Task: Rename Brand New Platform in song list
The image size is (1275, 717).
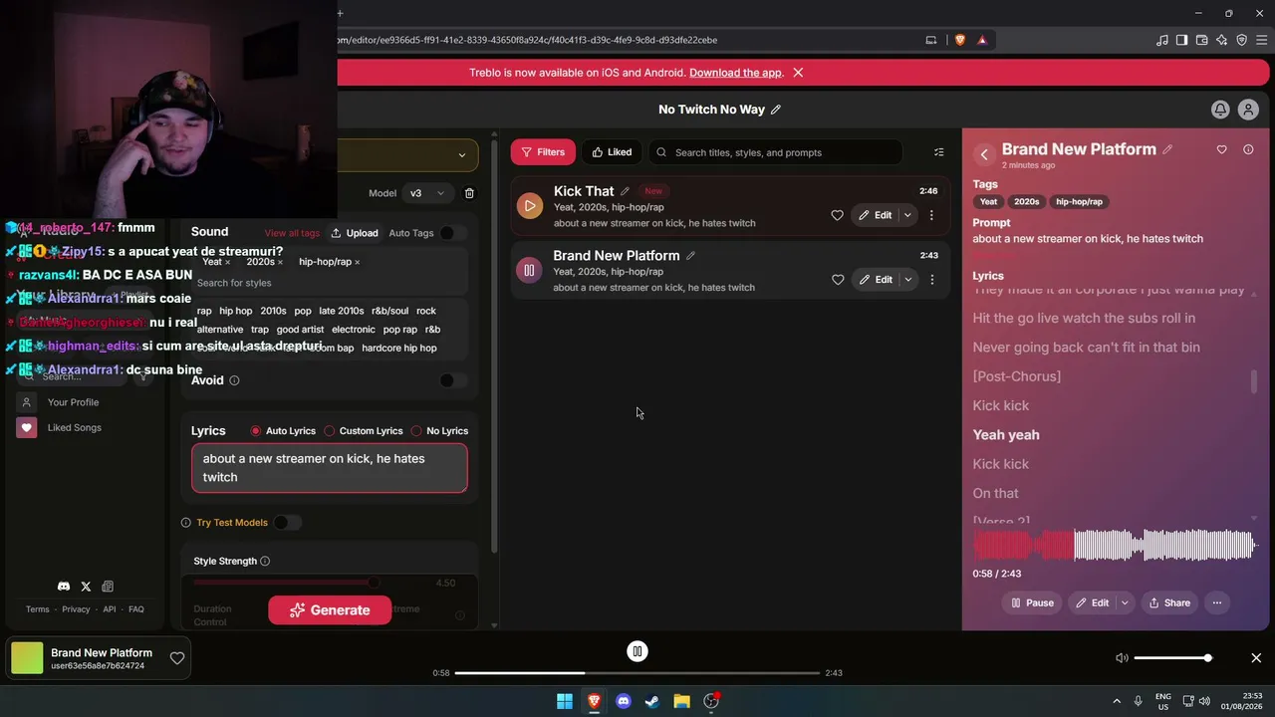Action: (x=690, y=256)
